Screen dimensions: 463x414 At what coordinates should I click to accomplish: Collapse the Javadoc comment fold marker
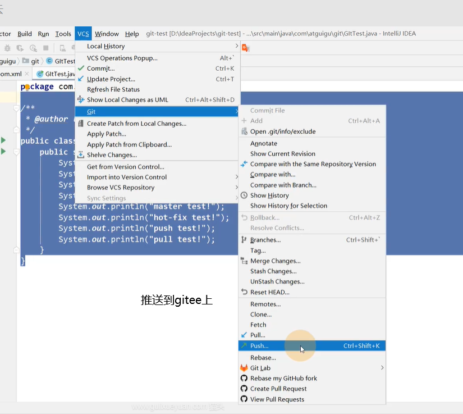click(x=16, y=108)
